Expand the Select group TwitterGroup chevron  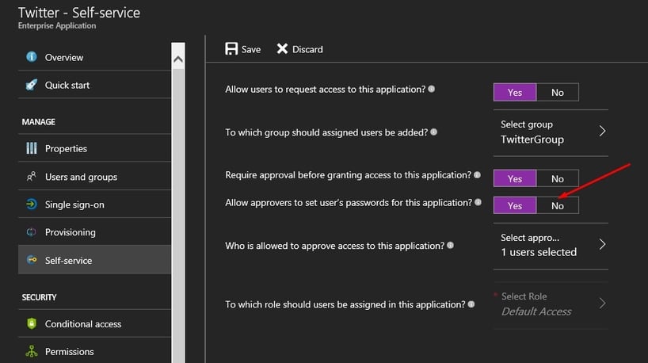tap(602, 132)
